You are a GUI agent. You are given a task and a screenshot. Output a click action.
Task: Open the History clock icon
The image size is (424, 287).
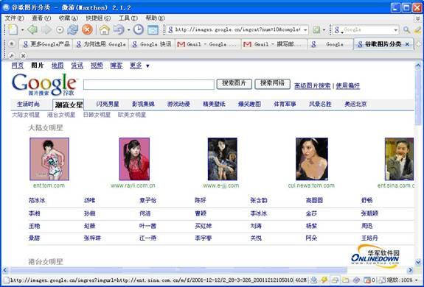click(139, 29)
